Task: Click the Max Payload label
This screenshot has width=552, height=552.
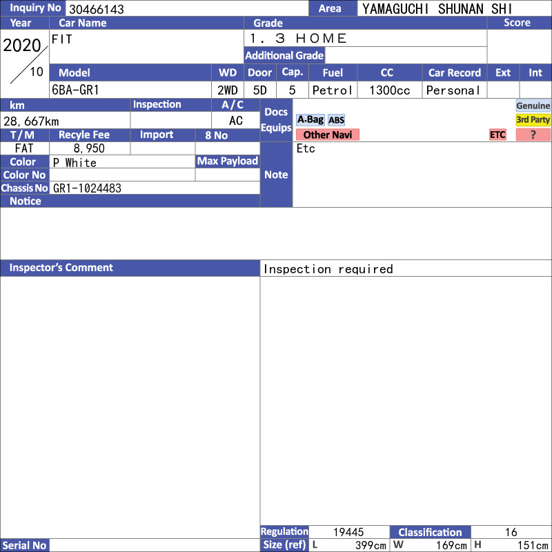Action: coord(228,161)
